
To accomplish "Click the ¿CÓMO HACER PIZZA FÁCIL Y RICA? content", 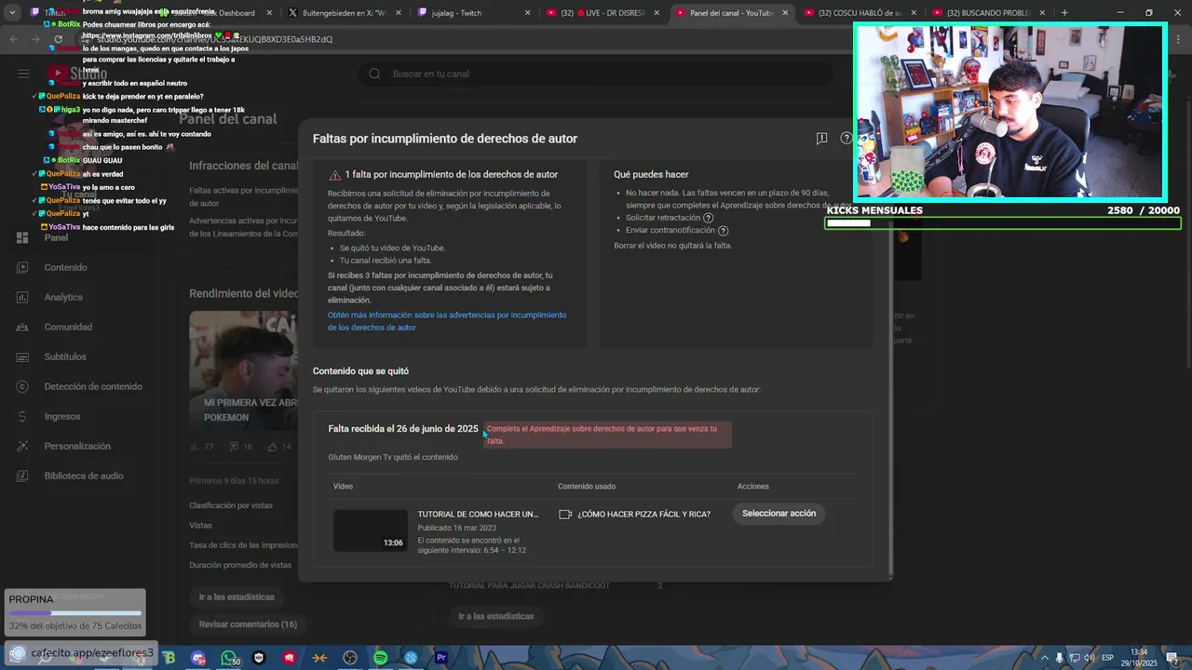I will tap(643, 514).
